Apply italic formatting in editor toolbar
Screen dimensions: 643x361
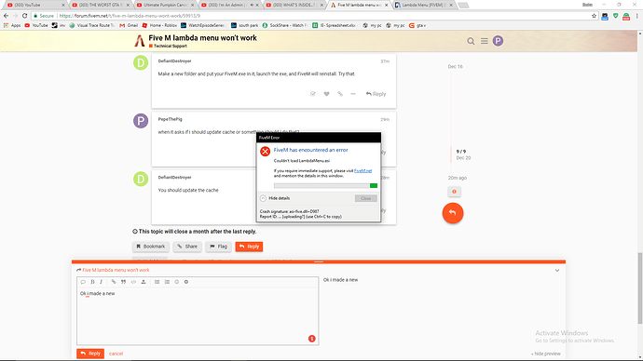point(102,282)
